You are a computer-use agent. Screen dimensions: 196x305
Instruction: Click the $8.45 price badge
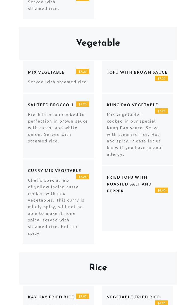click(161, 190)
